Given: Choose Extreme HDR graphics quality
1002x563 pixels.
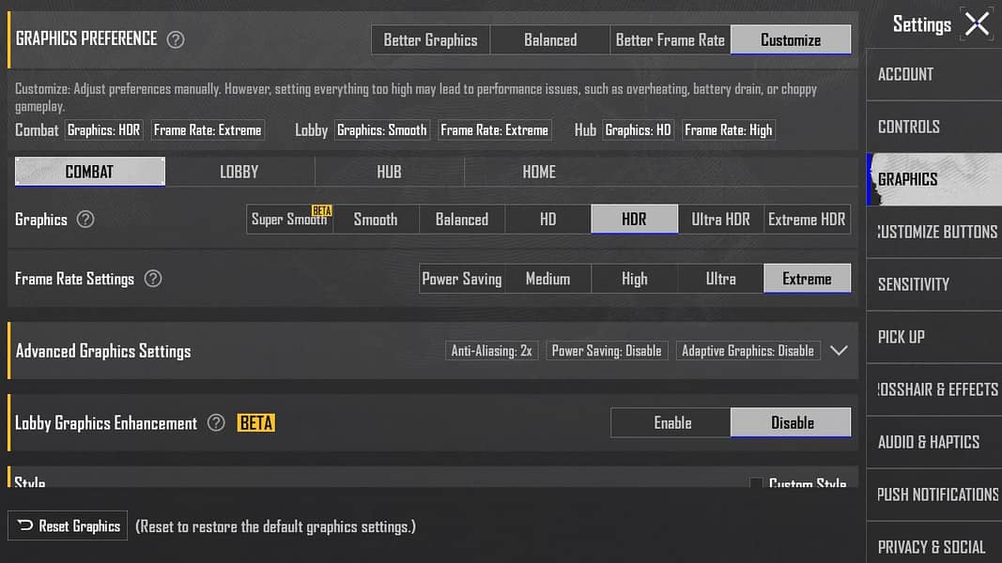Looking at the screenshot, I should pyautogui.click(x=807, y=219).
